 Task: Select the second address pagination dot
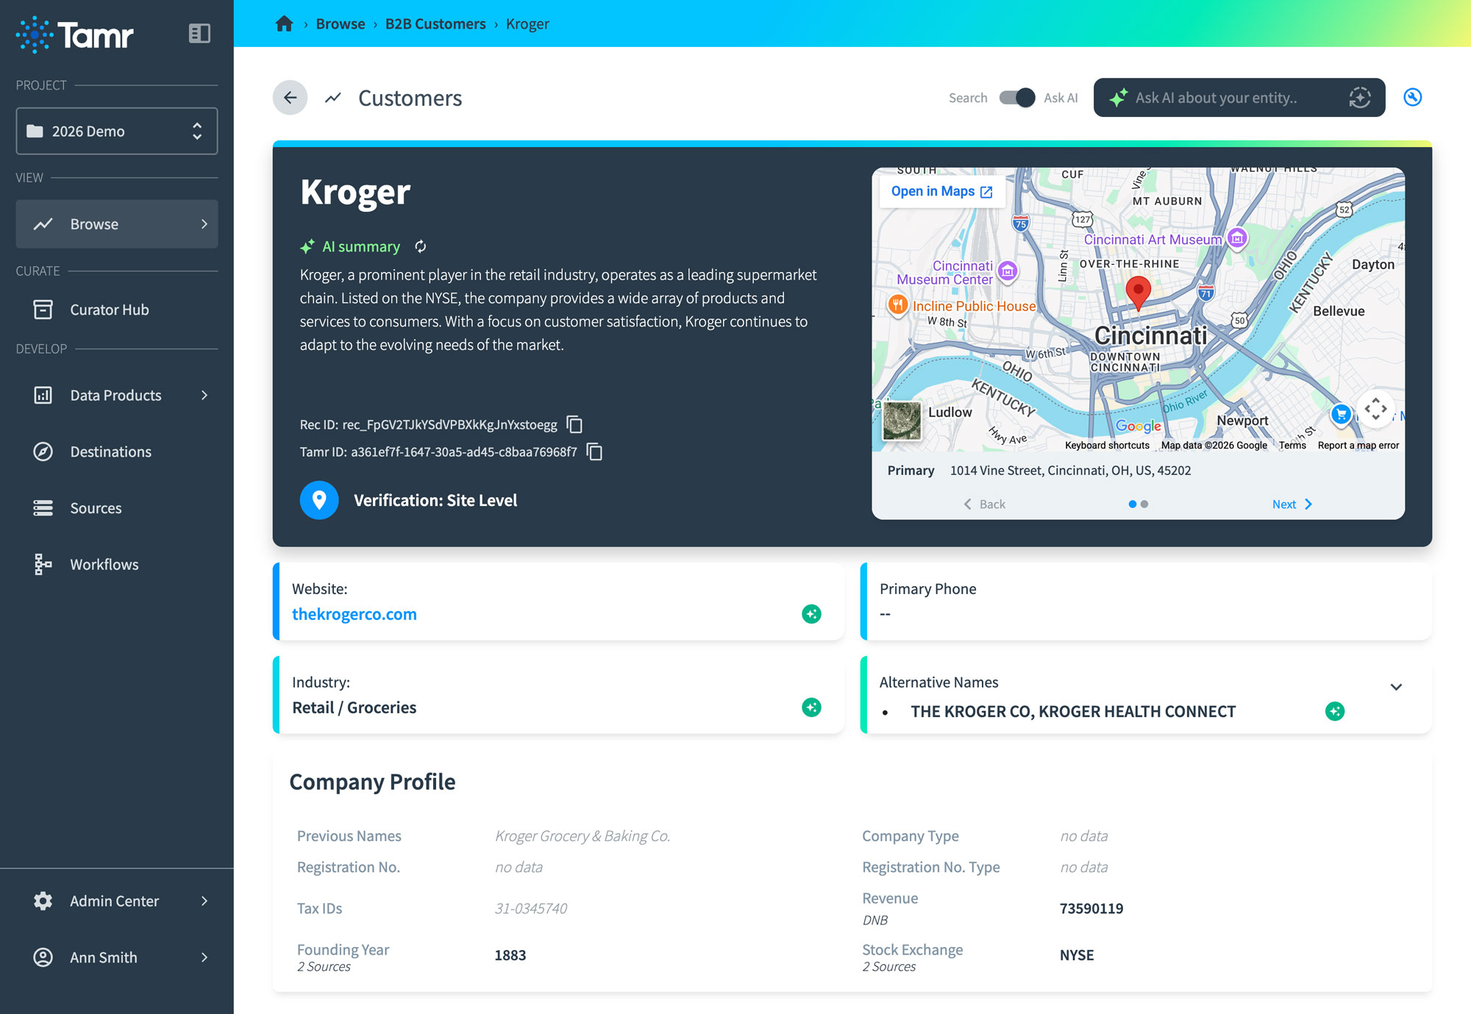click(1144, 504)
